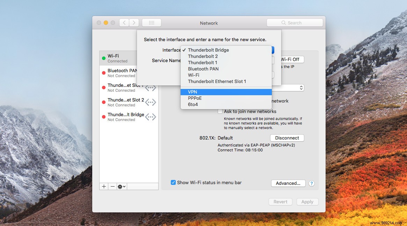Choose PPPoE from the interface dropdown
Screen dimensions: 407x226
tap(226, 98)
